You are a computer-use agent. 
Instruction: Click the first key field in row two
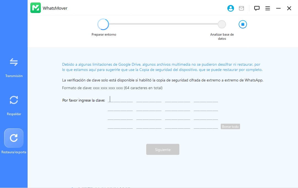coord(120,108)
